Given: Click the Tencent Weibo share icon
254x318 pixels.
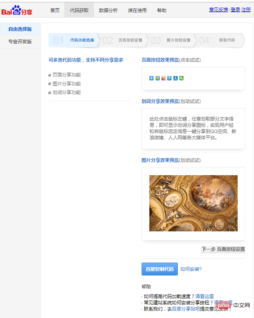Looking at the screenshot, I should (170, 78).
